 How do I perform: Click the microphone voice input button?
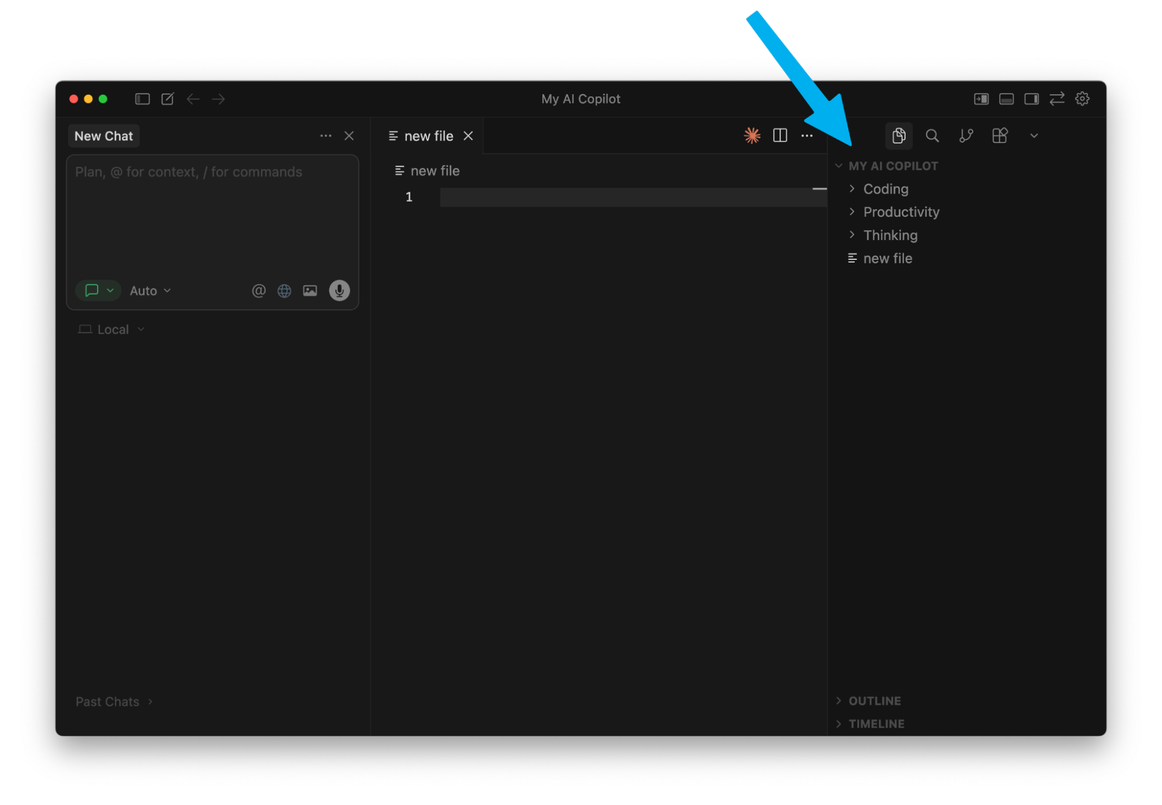coord(339,290)
